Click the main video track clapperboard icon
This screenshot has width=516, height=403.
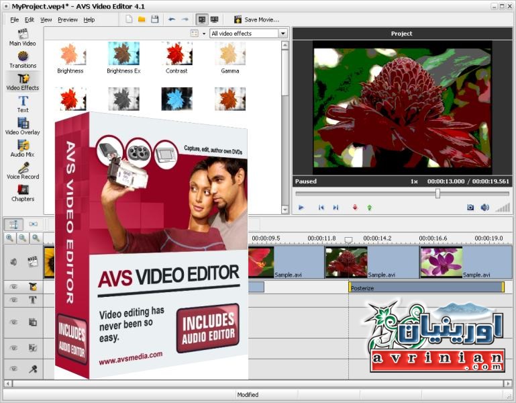coord(32,262)
